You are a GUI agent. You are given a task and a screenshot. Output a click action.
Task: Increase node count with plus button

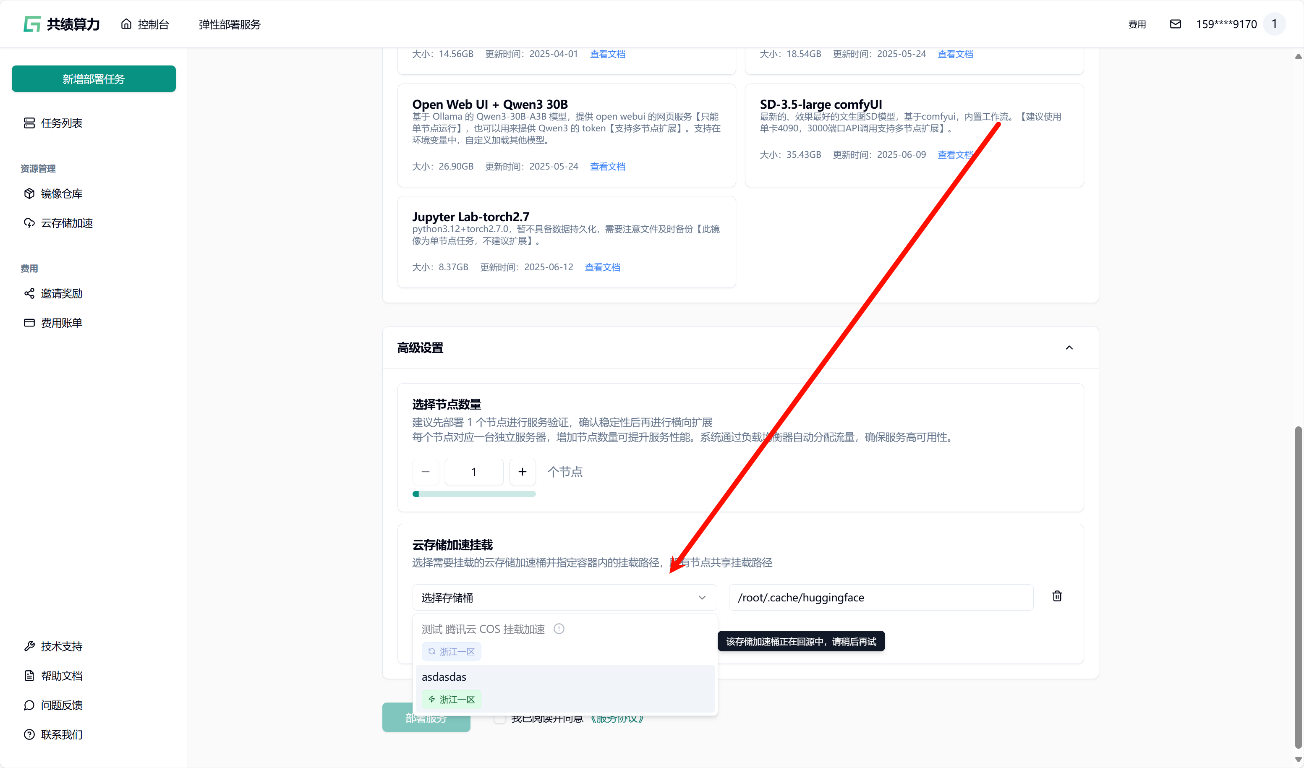pyautogui.click(x=522, y=472)
